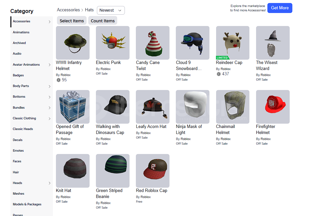The image size is (312, 216).
Task: Open the Red Roblox Cap title link
Action: click(x=152, y=191)
